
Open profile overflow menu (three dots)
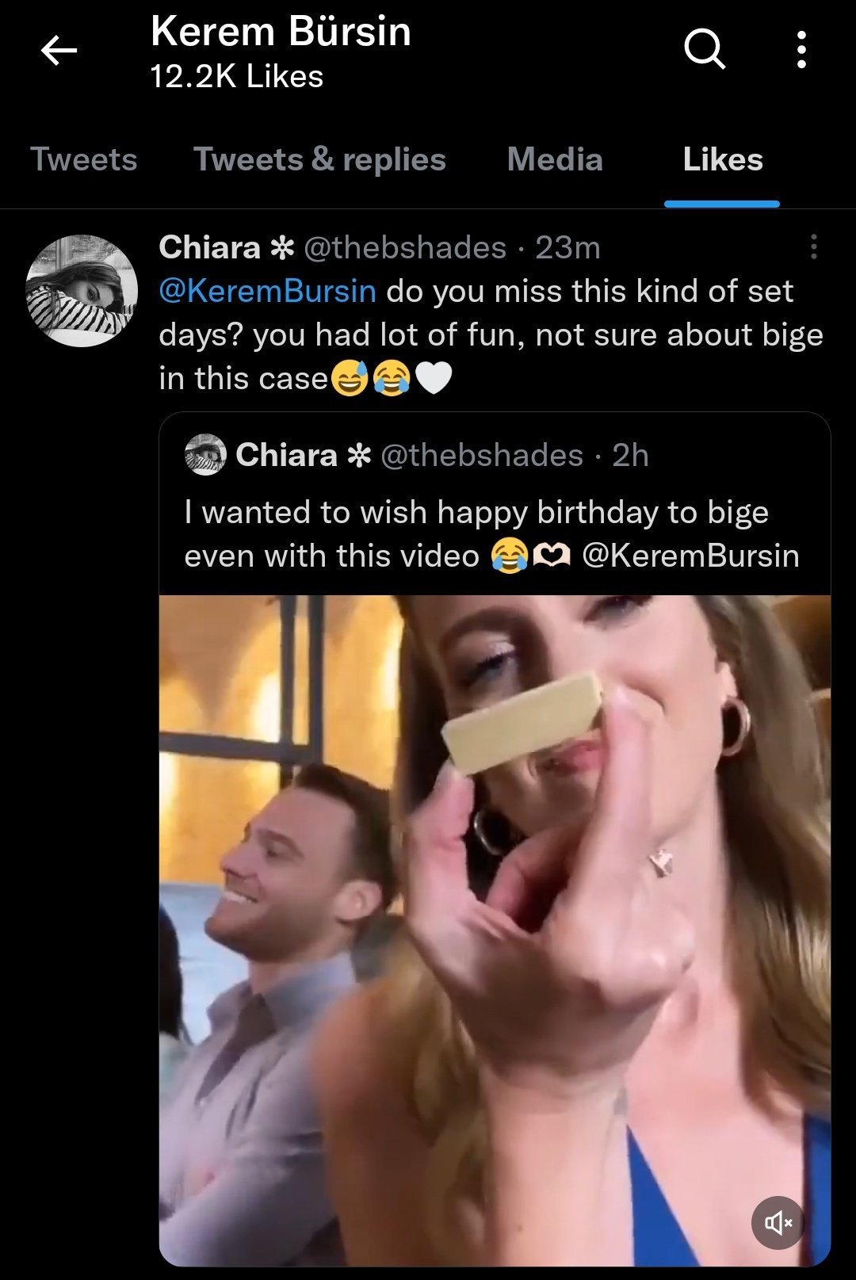click(x=801, y=50)
